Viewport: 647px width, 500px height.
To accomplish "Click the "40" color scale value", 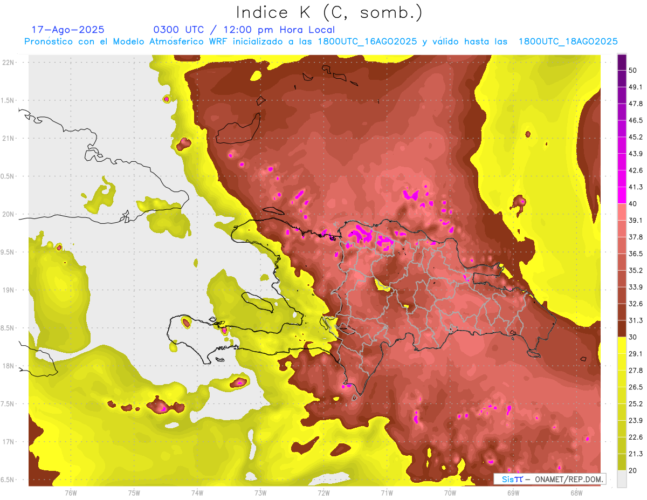I will point(634,204).
